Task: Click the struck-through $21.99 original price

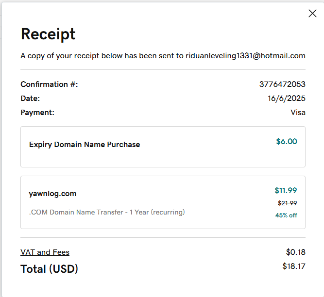Action: coord(287,203)
